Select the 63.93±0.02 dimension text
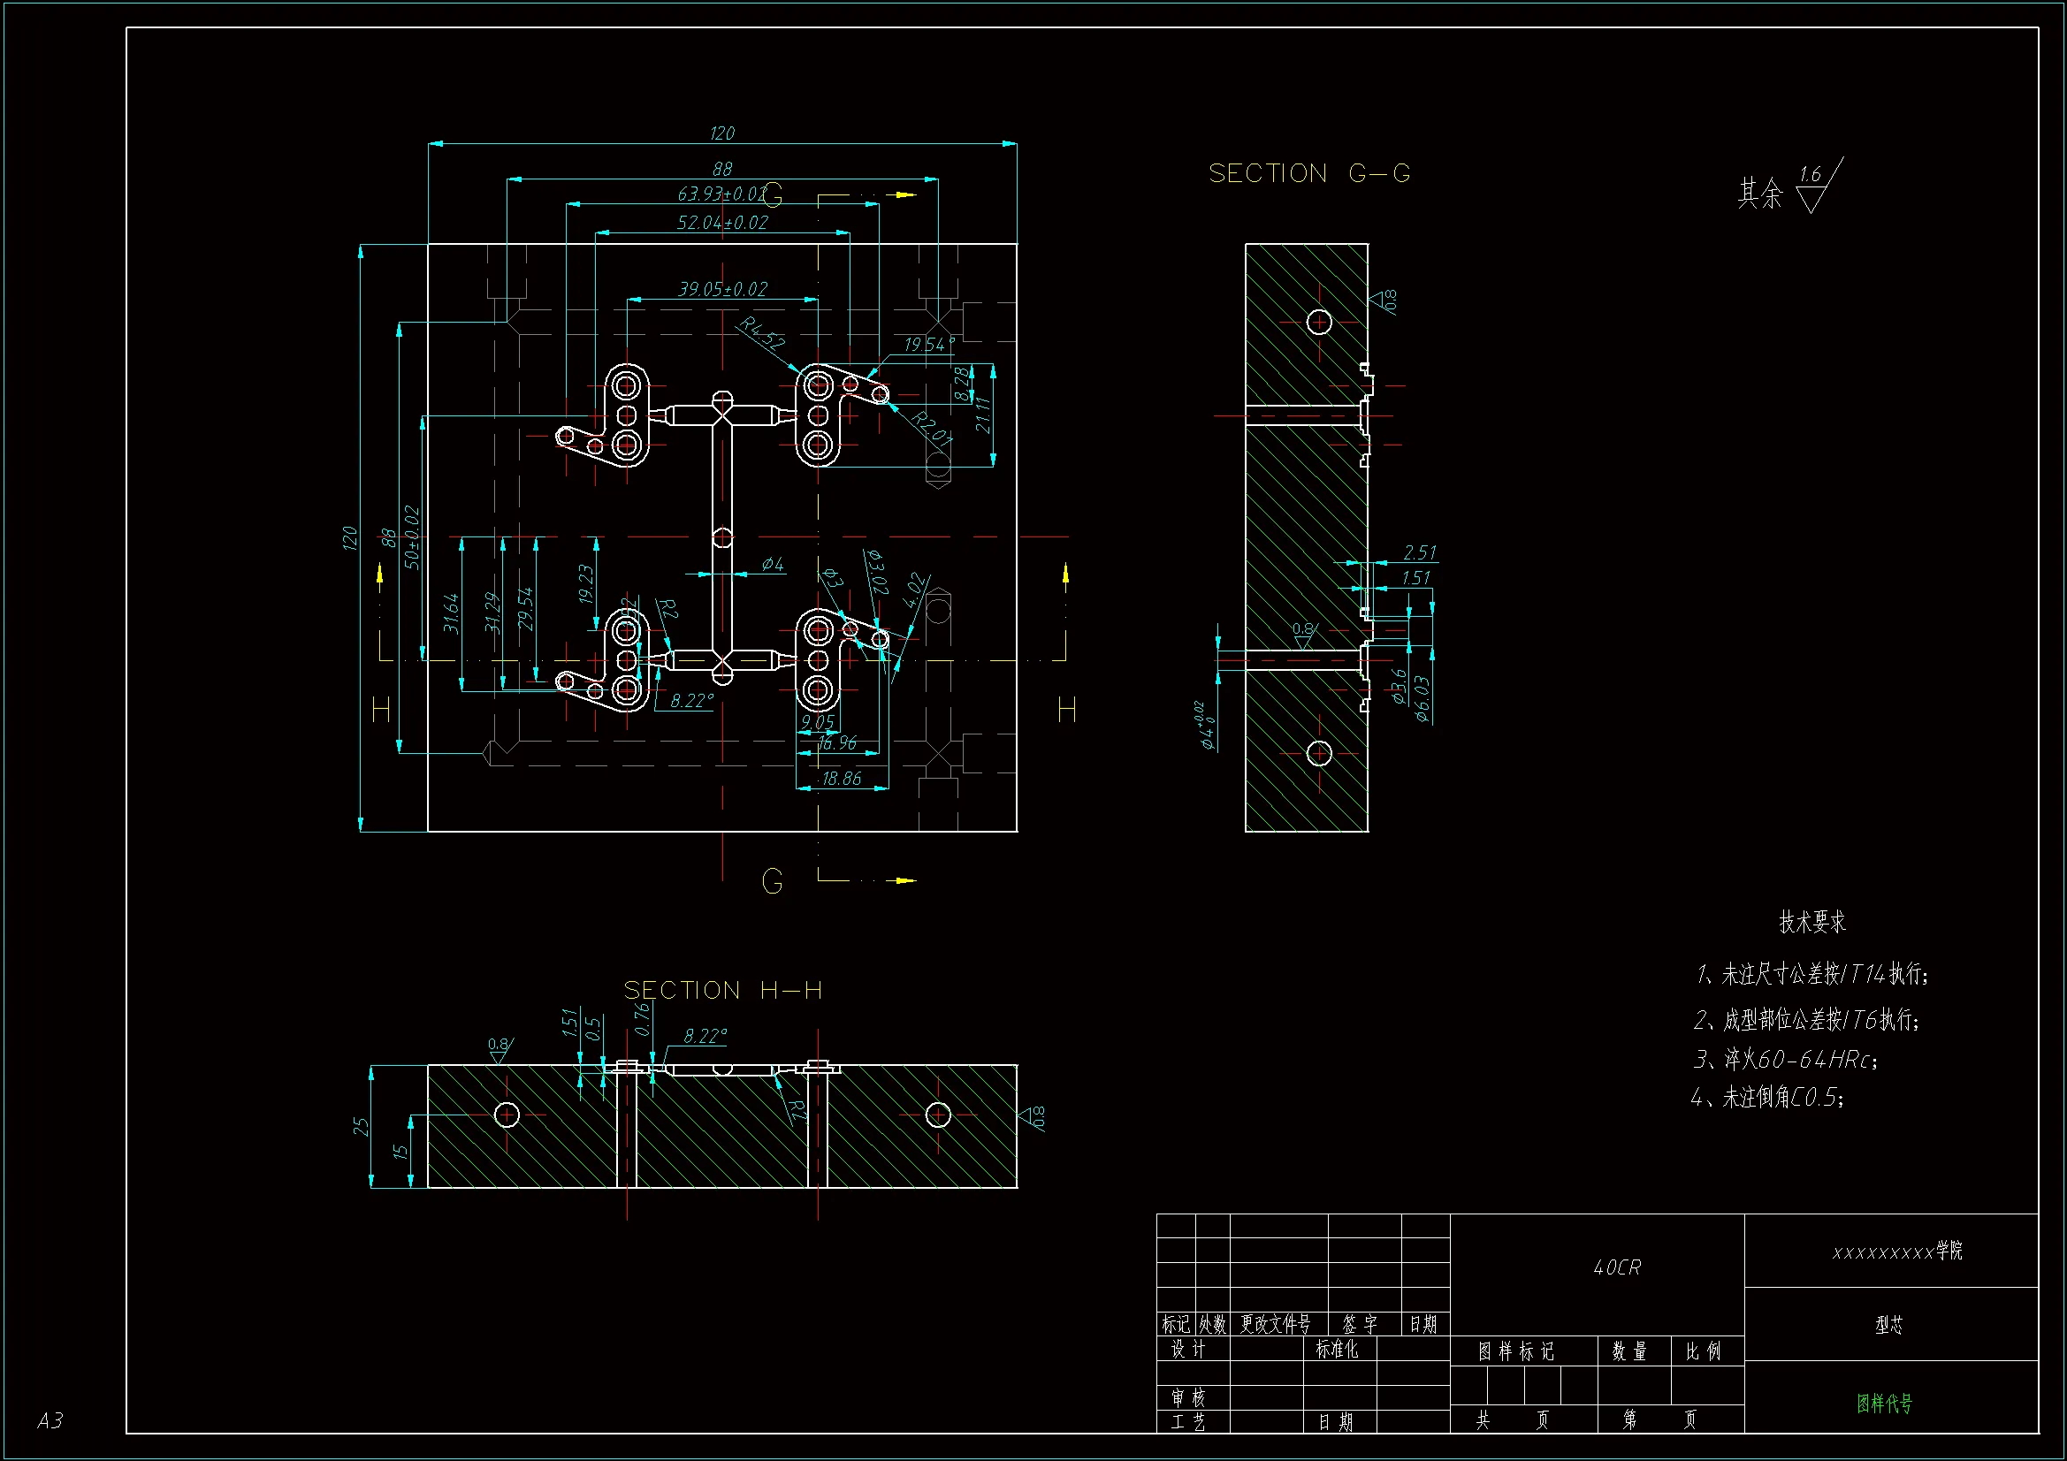The image size is (2067, 1461). tap(721, 194)
